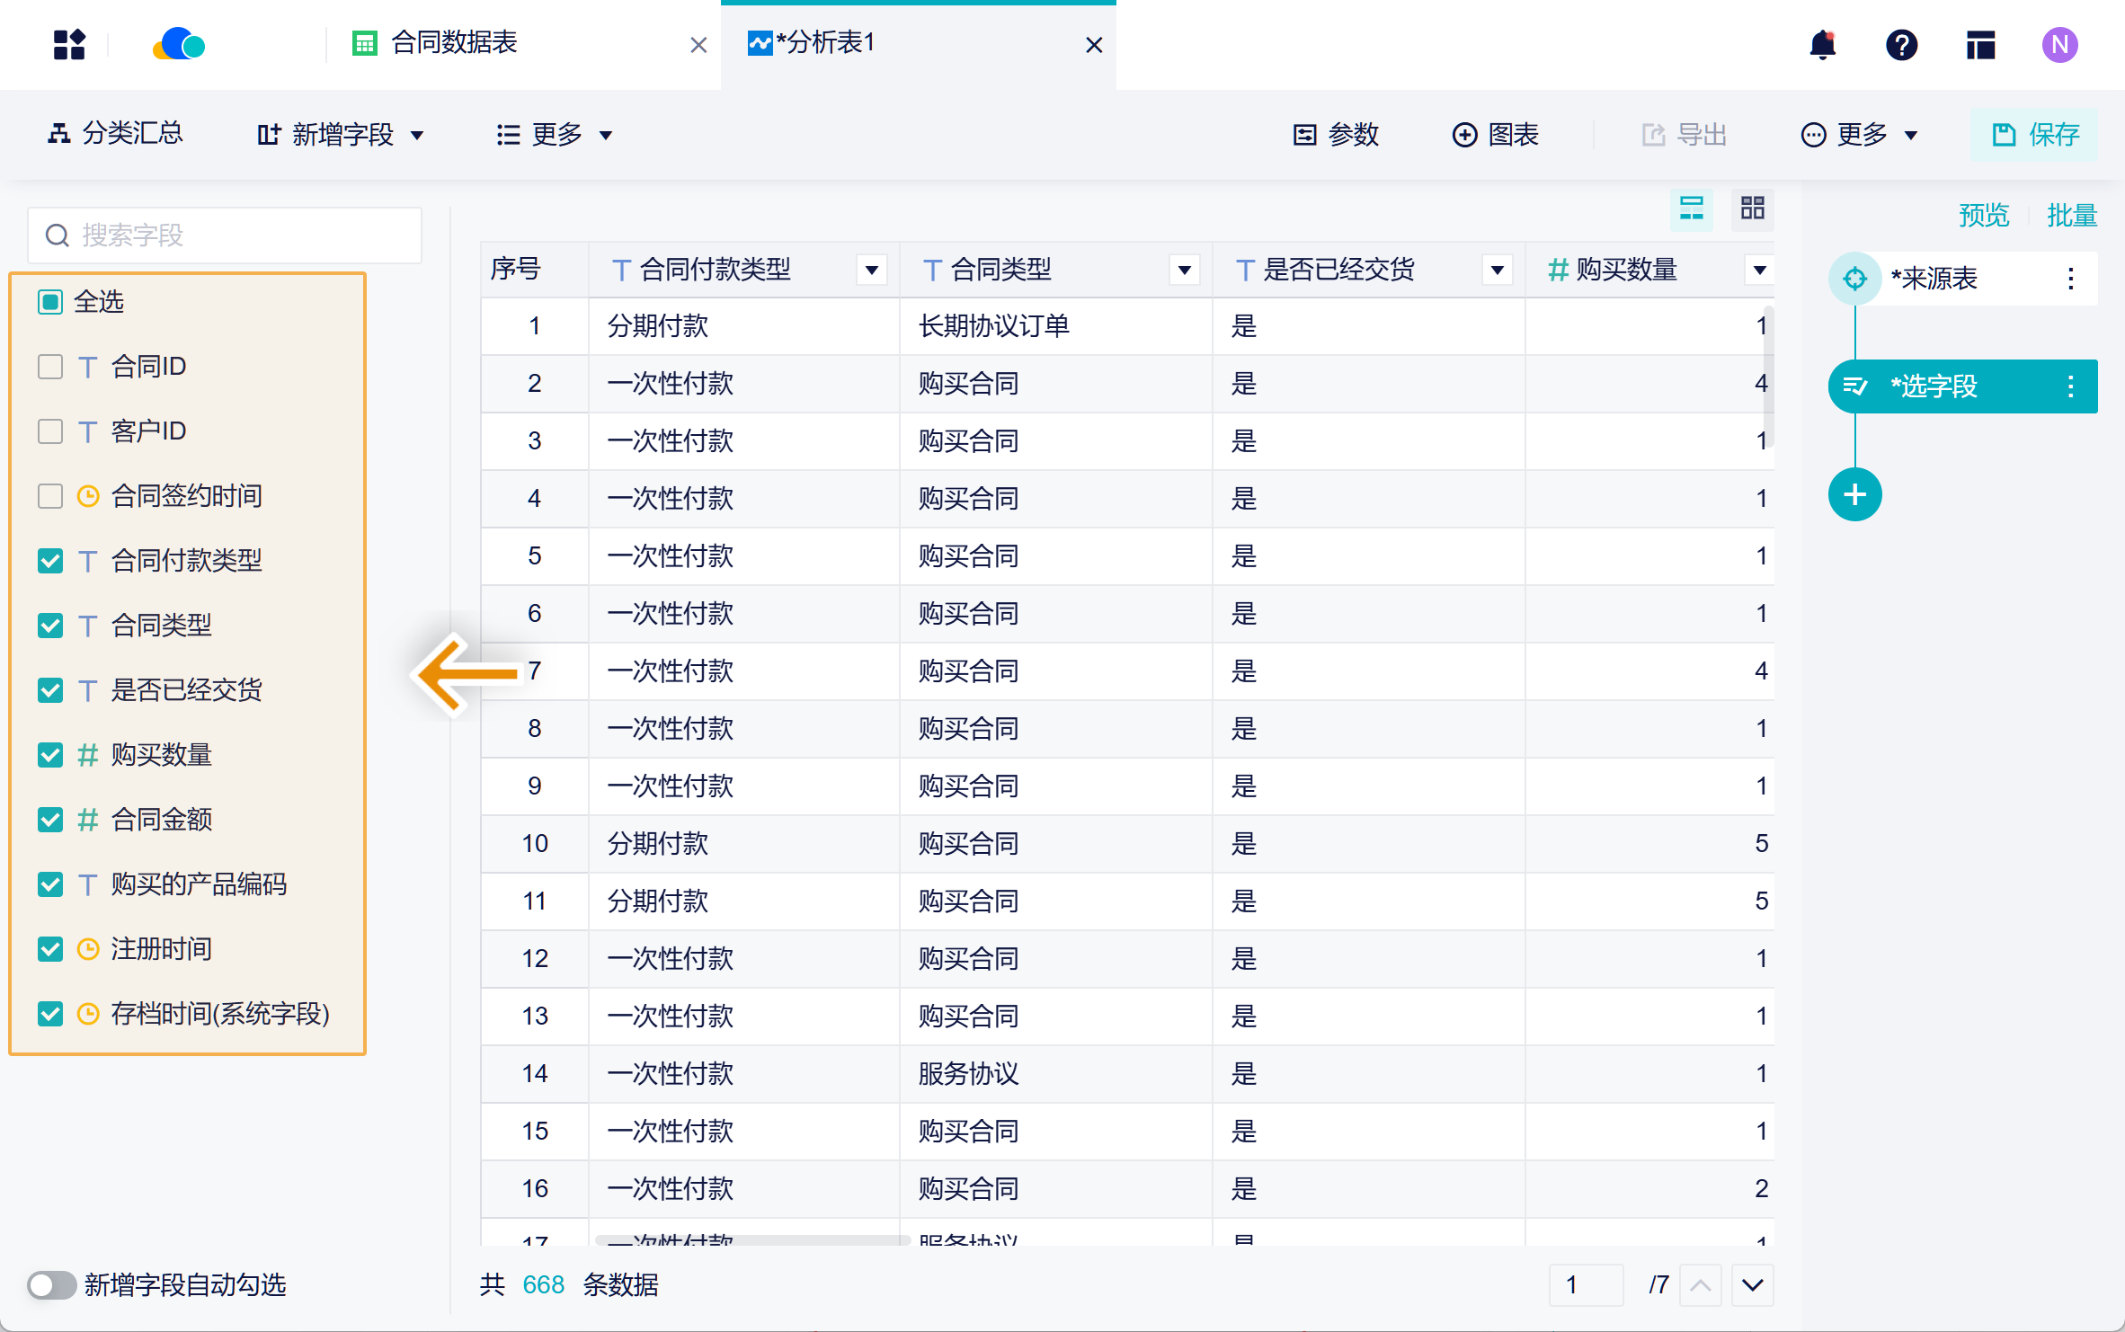Check the 合同ID field checkbox
Viewport: 2125px width, 1332px height.
pos(50,367)
